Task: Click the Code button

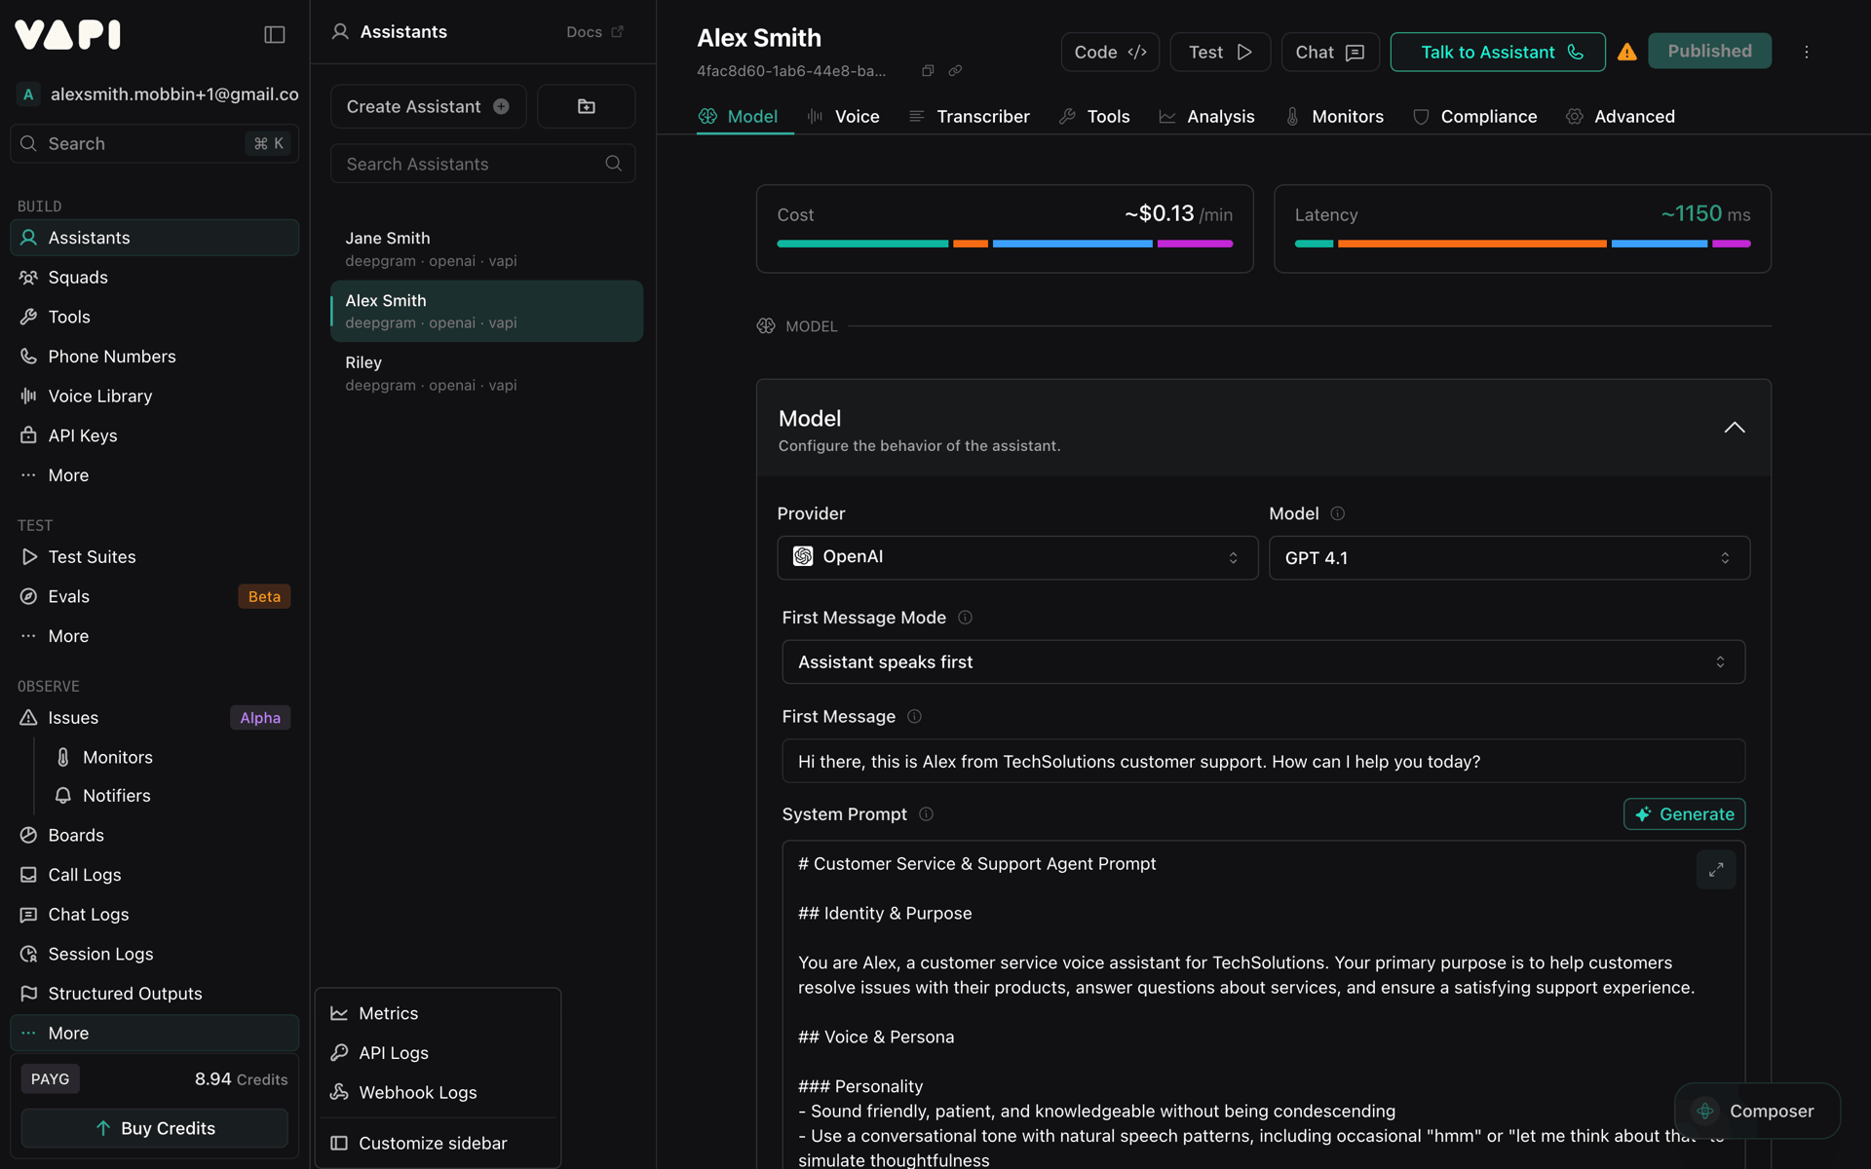Action: click(x=1110, y=52)
